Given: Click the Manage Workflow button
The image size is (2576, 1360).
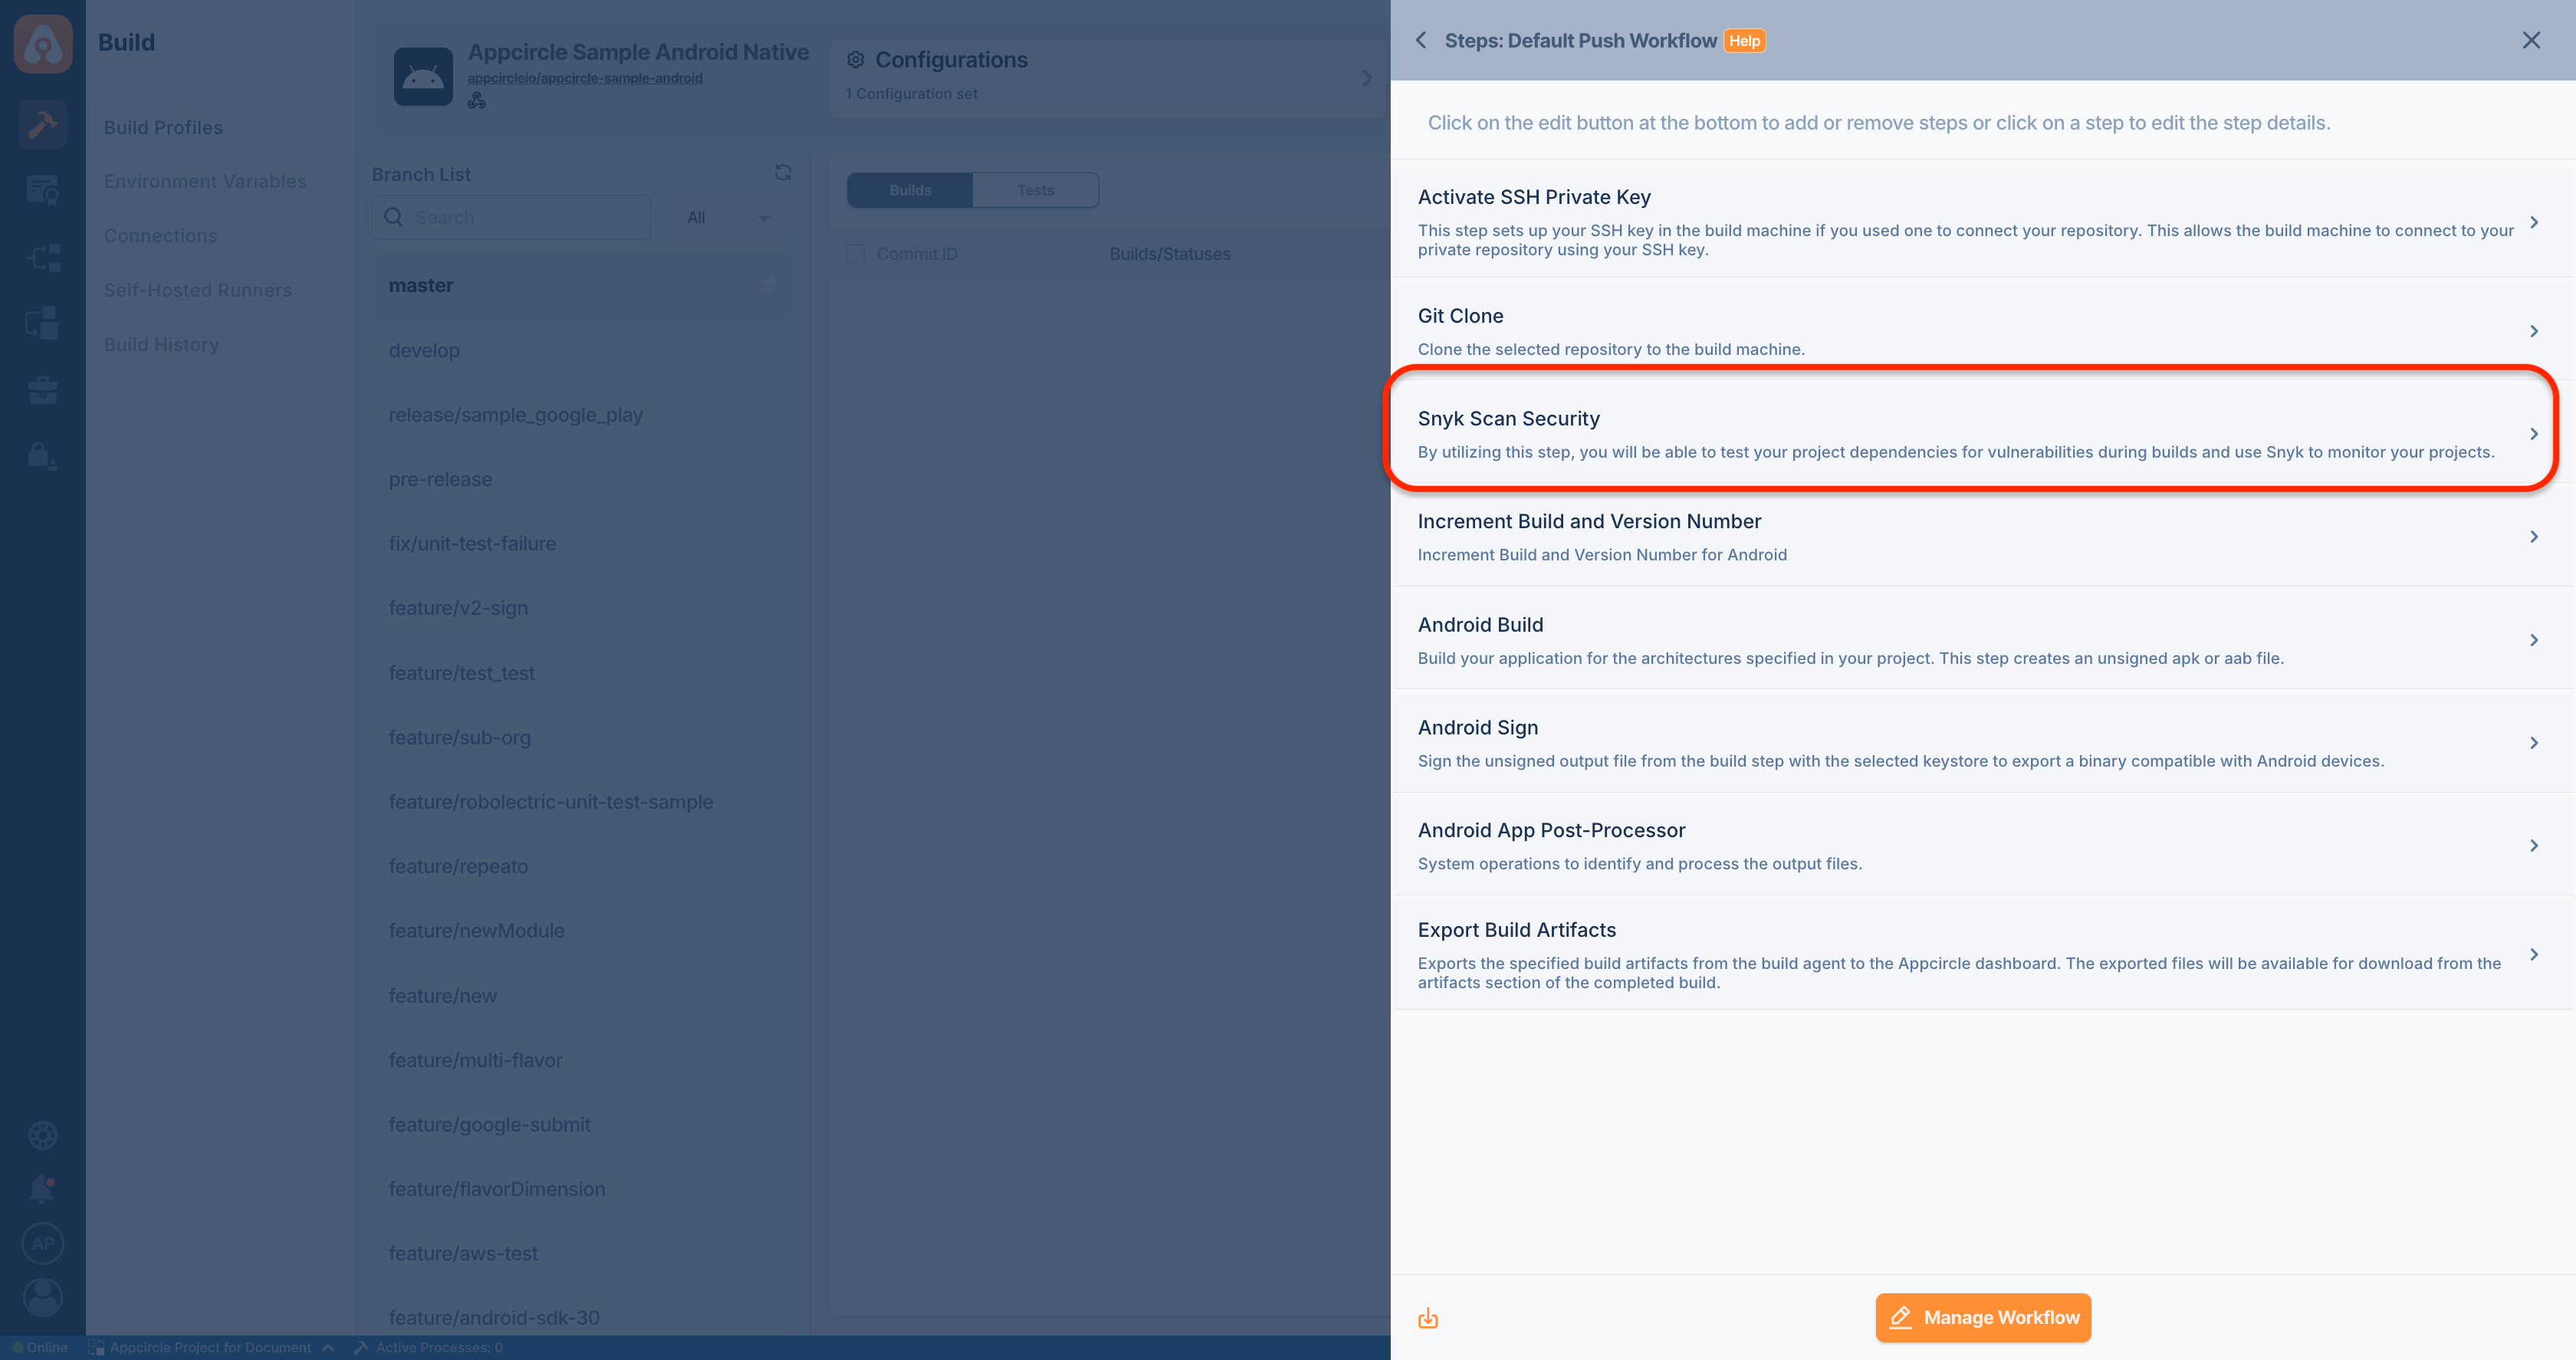Looking at the screenshot, I should click(x=1980, y=1317).
